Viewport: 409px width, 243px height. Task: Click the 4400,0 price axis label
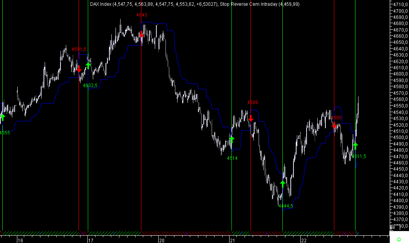click(401, 201)
